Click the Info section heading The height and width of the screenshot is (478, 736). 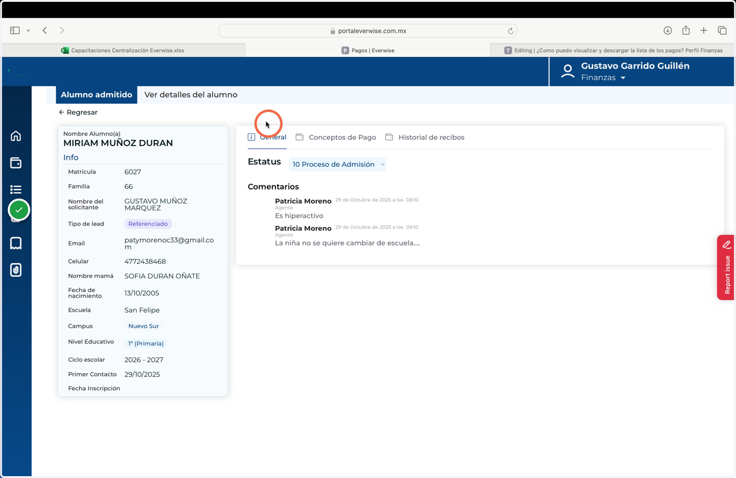click(71, 158)
